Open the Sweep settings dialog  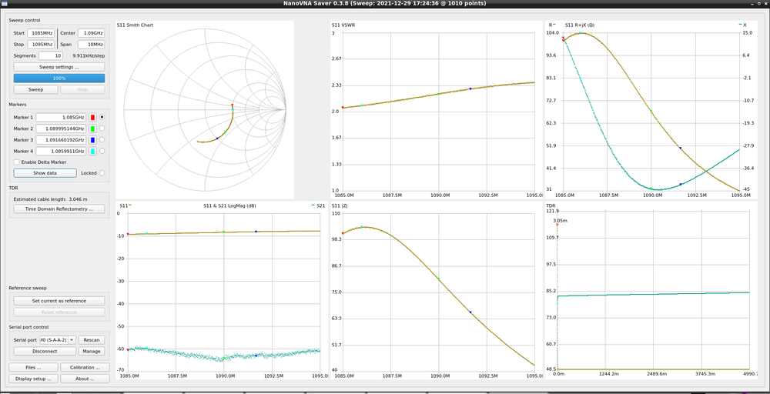(59, 67)
